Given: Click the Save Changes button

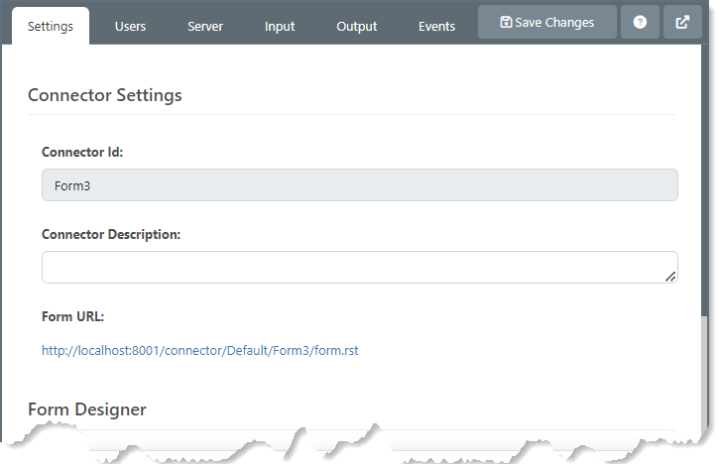Looking at the screenshot, I should tap(546, 22).
